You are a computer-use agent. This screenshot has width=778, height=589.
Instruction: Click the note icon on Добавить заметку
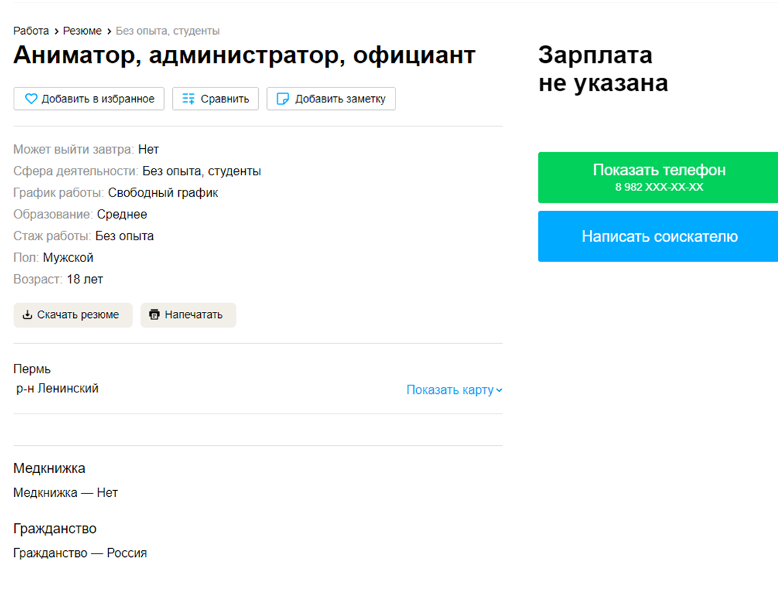283,99
